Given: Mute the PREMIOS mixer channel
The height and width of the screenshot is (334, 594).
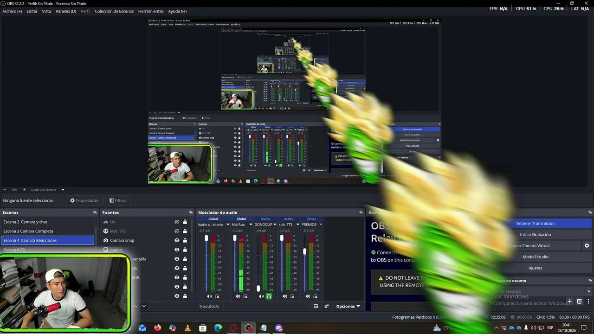Looking at the screenshot, I should tap(307, 296).
